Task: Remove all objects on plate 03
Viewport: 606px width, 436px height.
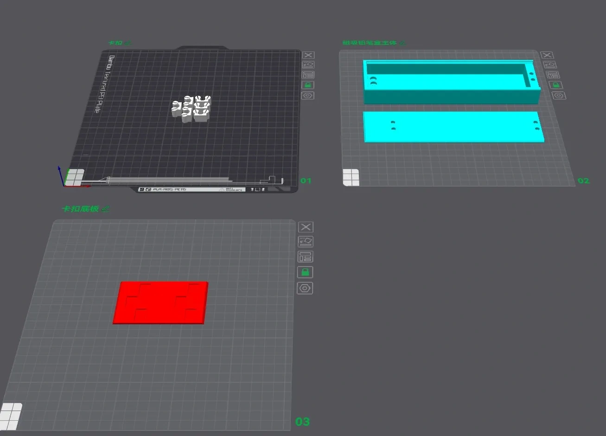Action: pyautogui.click(x=305, y=227)
